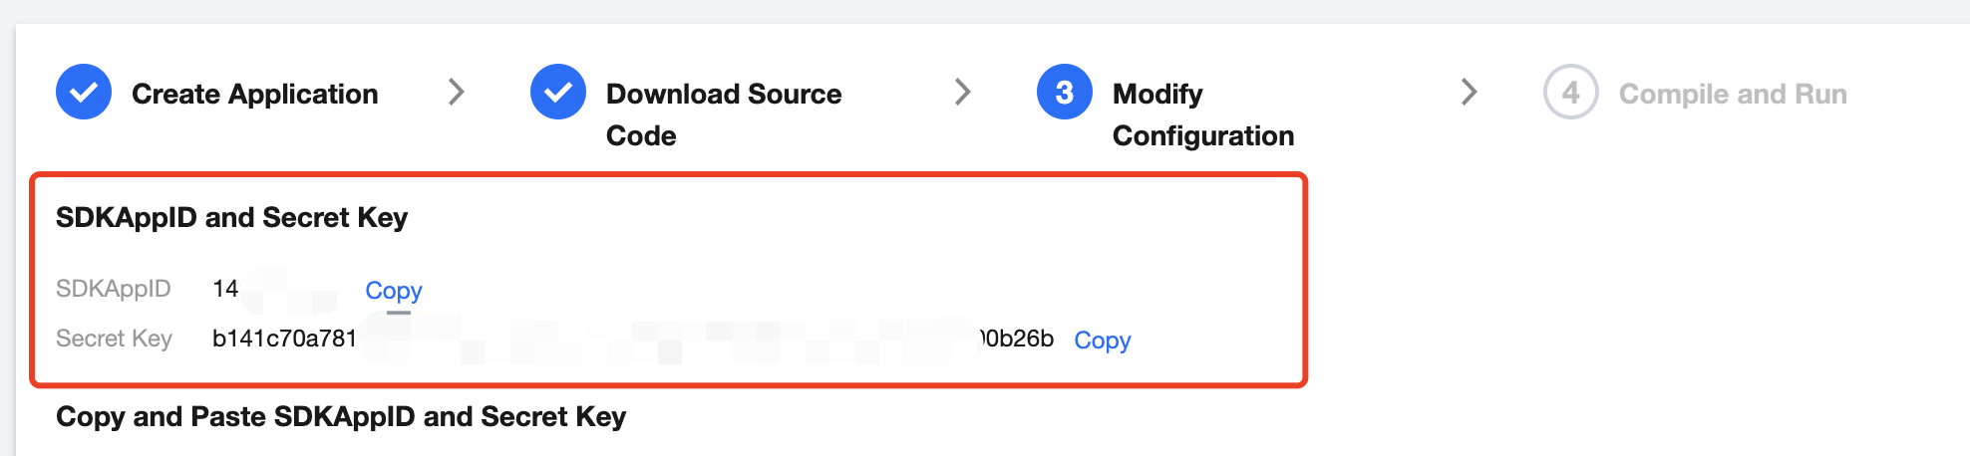
Task: Click the chevron after Download Source Code
Action: point(962,92)
